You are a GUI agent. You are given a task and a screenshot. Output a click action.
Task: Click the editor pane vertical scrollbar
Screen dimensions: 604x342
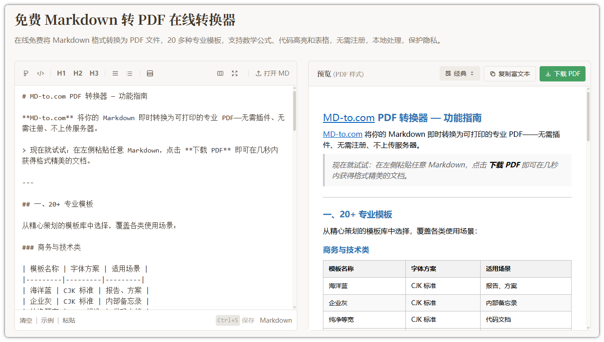click(x=295, y=111)
